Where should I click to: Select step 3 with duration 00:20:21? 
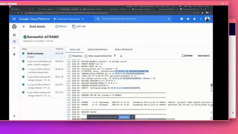(x=43, y=86)
